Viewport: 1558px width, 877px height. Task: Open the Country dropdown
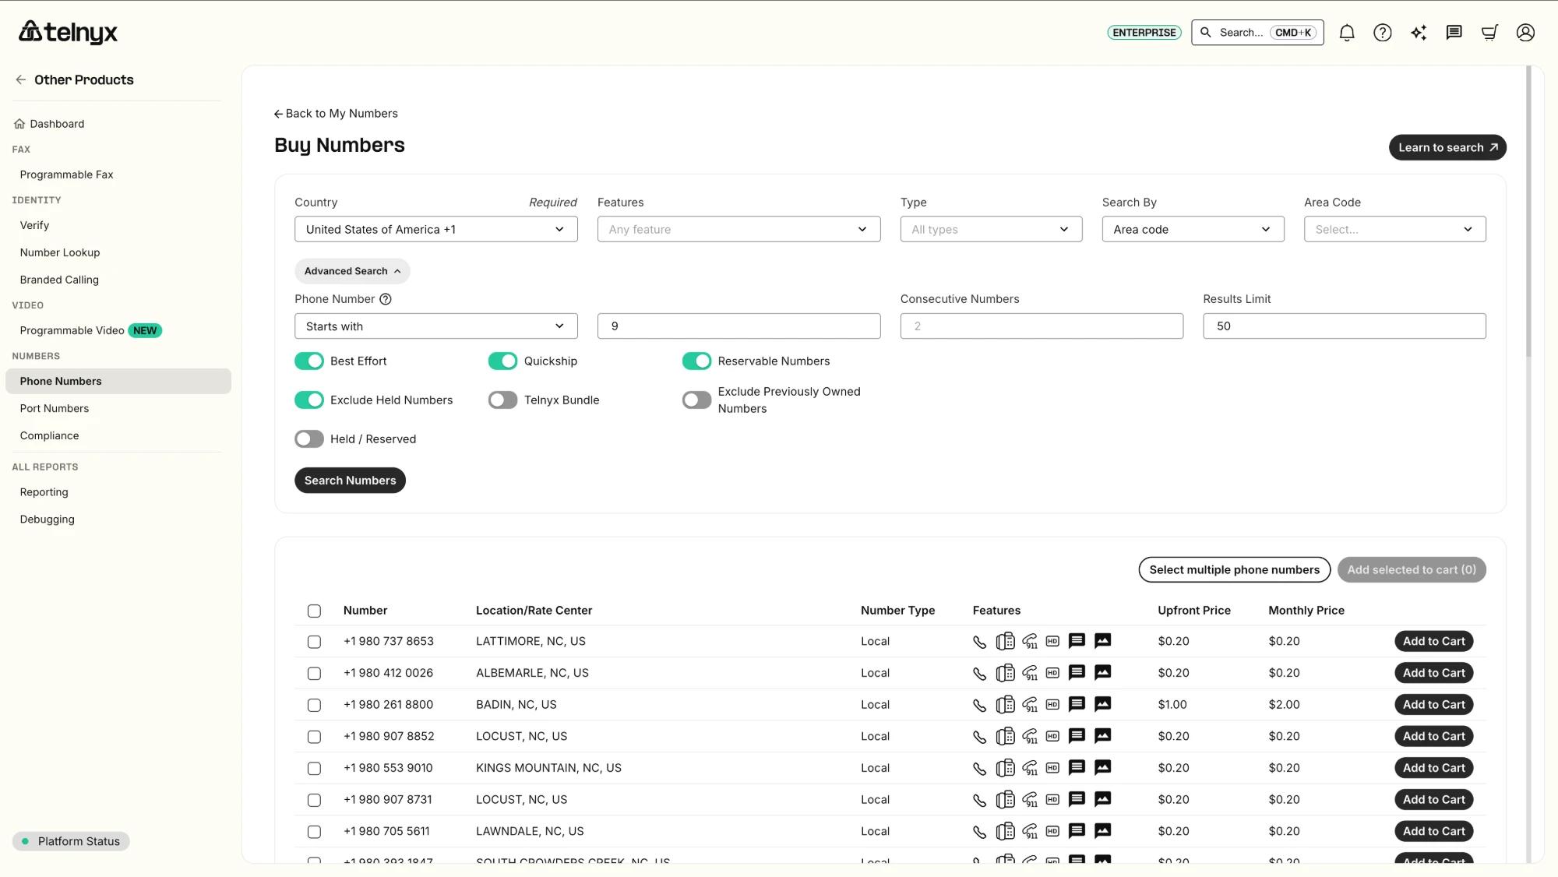point(436,229)
